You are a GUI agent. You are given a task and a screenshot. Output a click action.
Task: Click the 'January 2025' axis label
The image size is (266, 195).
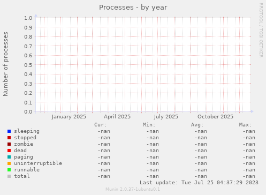pos(69,117)
